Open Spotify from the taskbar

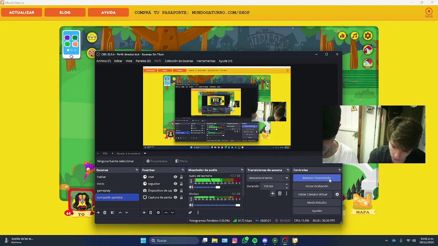click(255, 241)
